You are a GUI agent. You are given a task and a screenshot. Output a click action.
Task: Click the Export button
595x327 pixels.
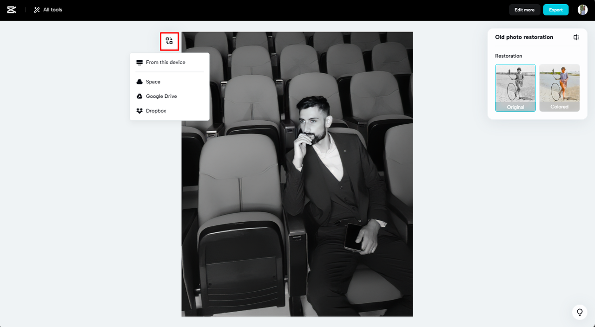[556, 10]
